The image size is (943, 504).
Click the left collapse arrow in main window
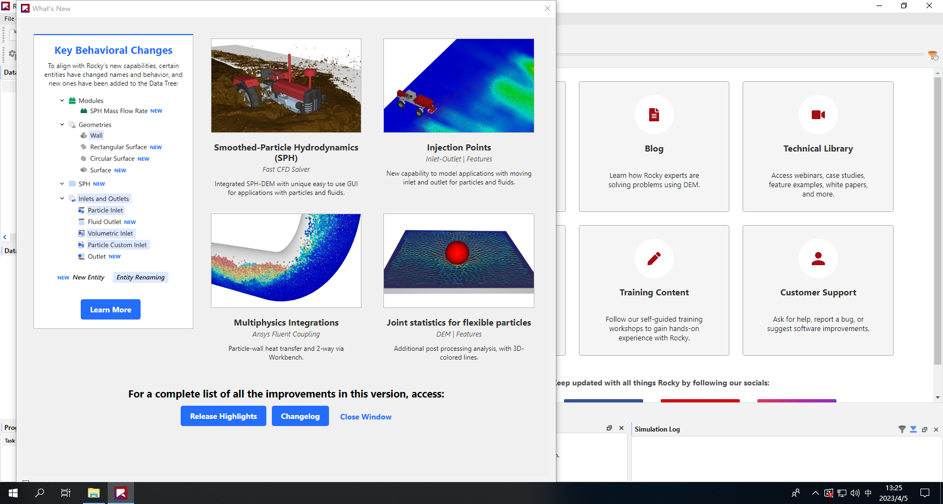5,237
